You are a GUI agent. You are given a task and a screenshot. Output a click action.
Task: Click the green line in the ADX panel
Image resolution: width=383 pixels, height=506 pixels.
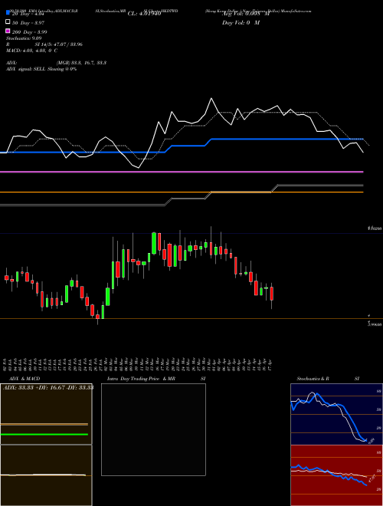click(x=44, y=435)
